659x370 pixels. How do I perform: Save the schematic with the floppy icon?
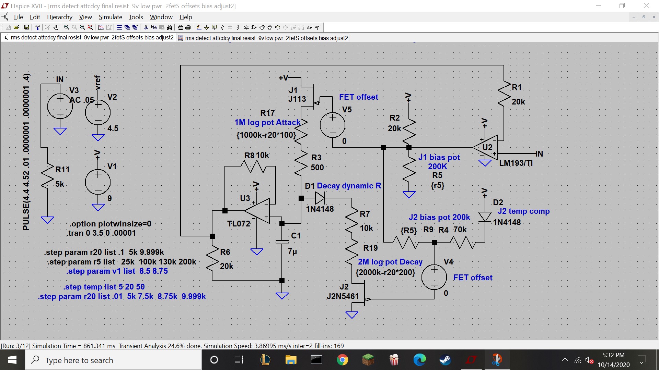[26, 27]
